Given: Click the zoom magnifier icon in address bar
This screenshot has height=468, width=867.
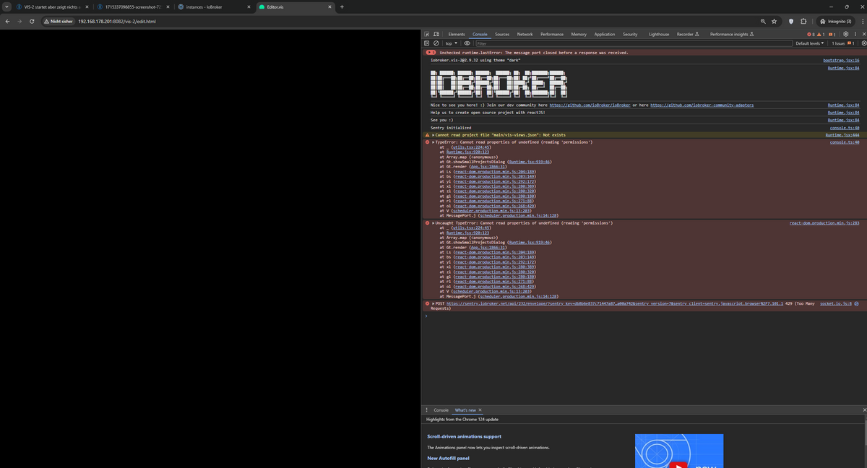Looking at the screenshot, I should 763,21.
